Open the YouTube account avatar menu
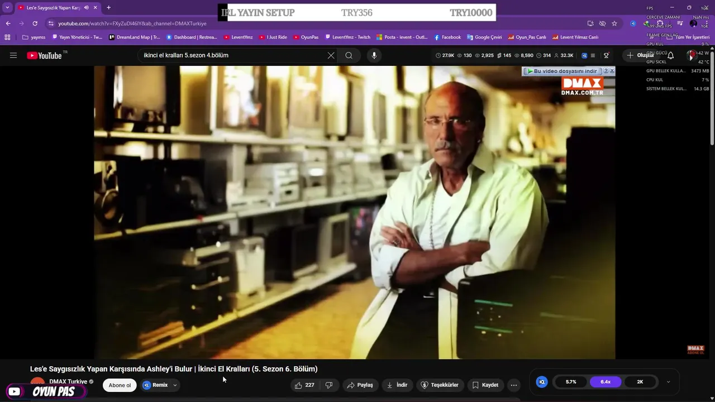Image resolution: width=715 pixels, height=402 pixels. (693, 55)
